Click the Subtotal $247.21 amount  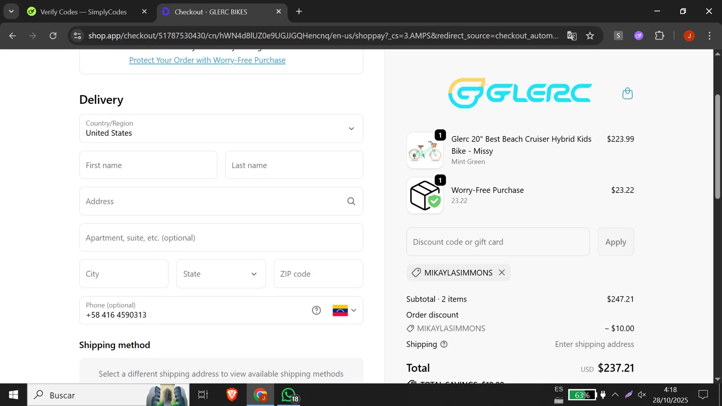(620, 299)
